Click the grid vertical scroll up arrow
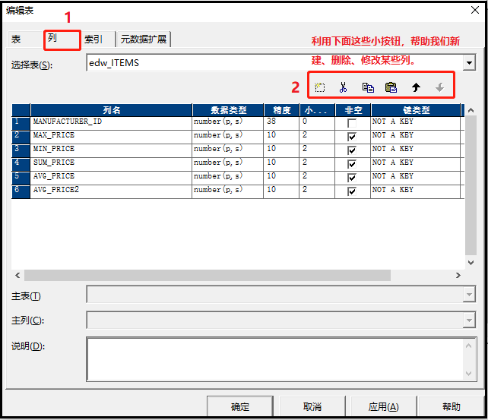Screen dimensions: 488x420 pos(471,110)
